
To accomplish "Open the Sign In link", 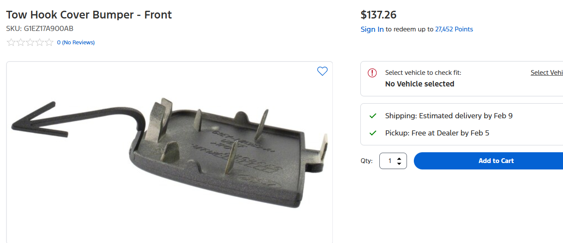I will pyautogui.click(x=372, y=29).
